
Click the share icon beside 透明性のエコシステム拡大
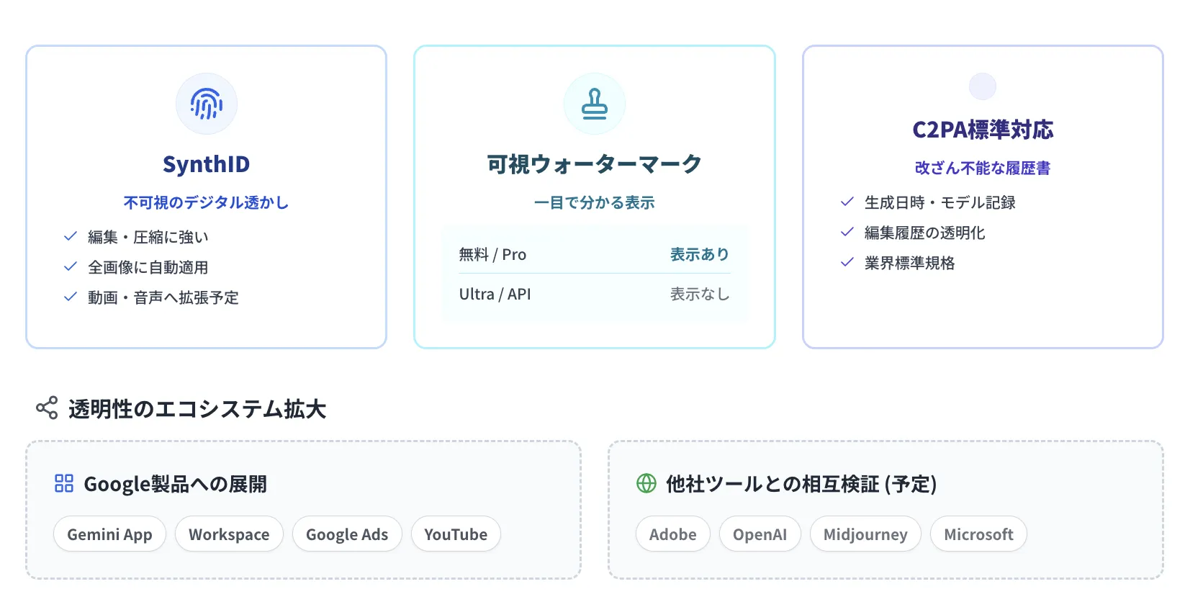(x=47, y=408)
